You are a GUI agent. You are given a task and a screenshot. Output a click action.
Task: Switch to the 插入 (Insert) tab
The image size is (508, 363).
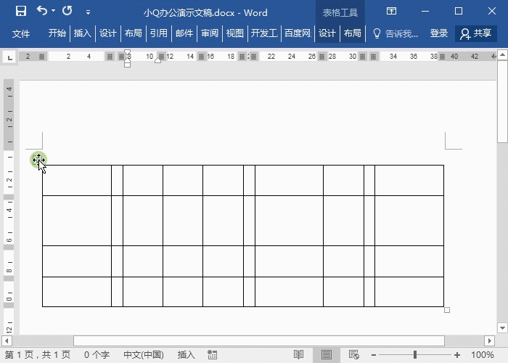pos(82,33)
